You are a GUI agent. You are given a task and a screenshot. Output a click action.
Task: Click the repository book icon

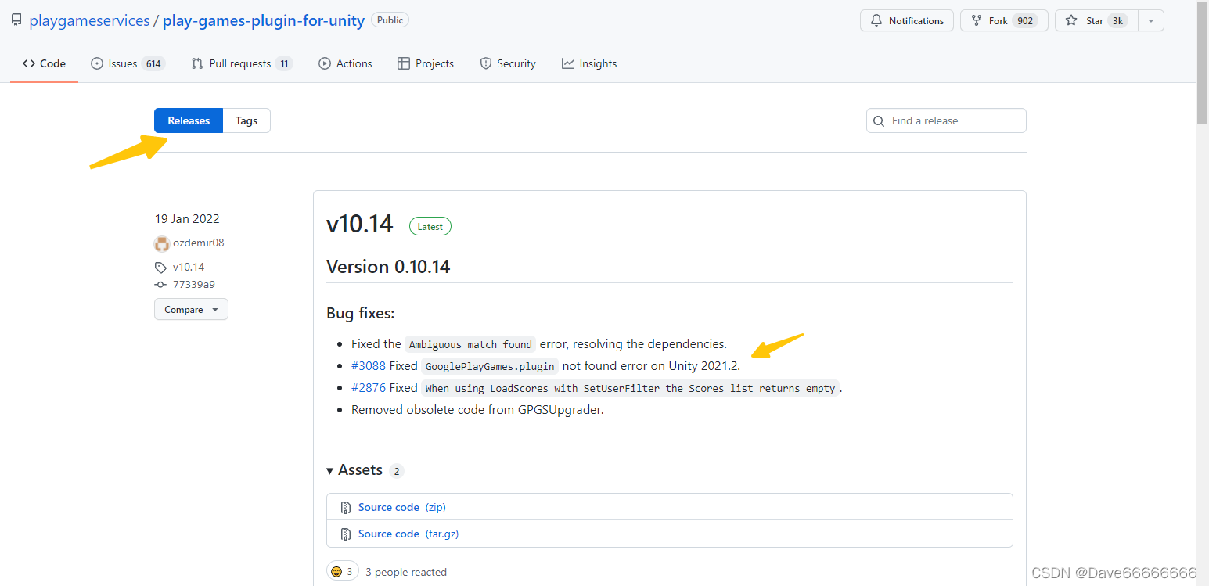point(16,20)
